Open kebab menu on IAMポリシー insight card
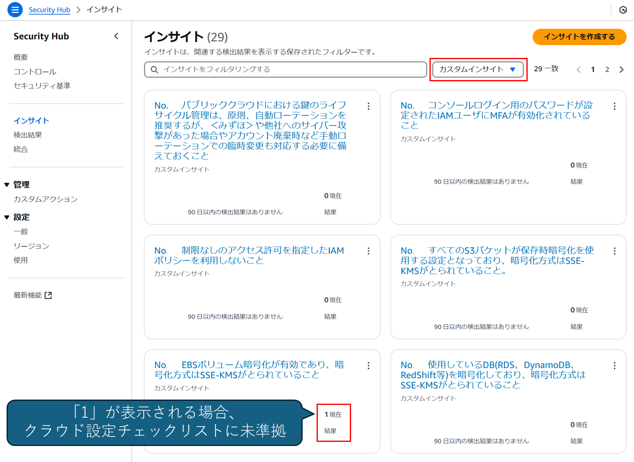Viewport: 634px width, 462px height. (368, 251)
